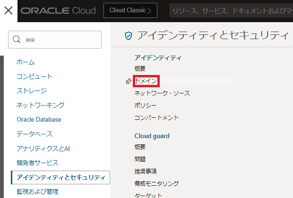Screen dimensions: 293x198
Task: Type in the sidebar 検索 field
Action: (59, 40)
